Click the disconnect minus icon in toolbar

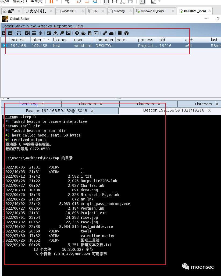(x=10, y=33)
